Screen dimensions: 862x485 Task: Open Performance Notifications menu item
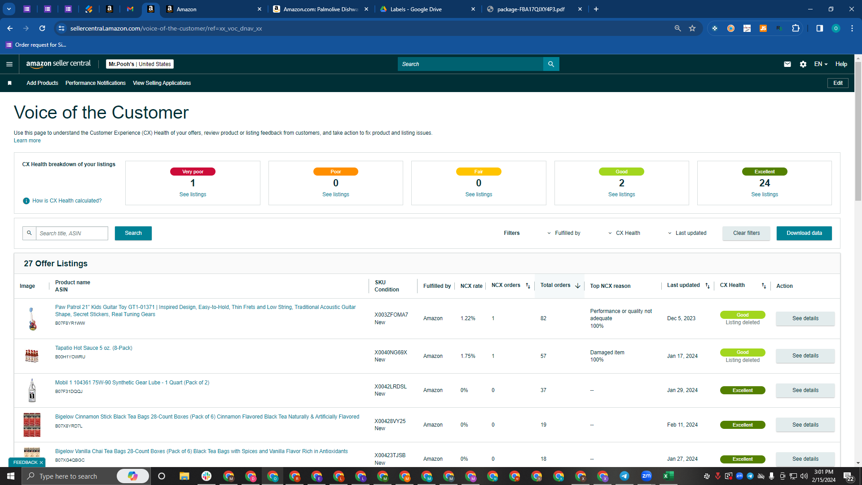(95, 83)
